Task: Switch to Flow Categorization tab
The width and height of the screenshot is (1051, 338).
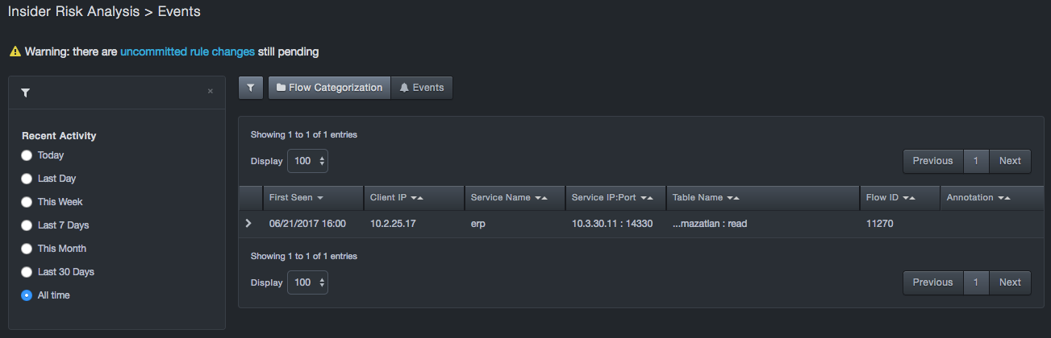Action: click(x=329, y=88)
